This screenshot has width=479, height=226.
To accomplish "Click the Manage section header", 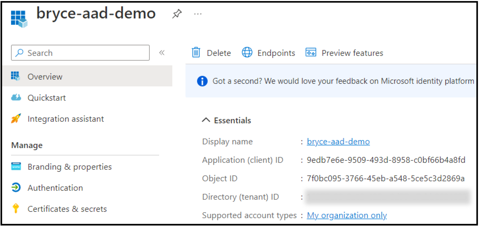I will click(x=27, y=145).
